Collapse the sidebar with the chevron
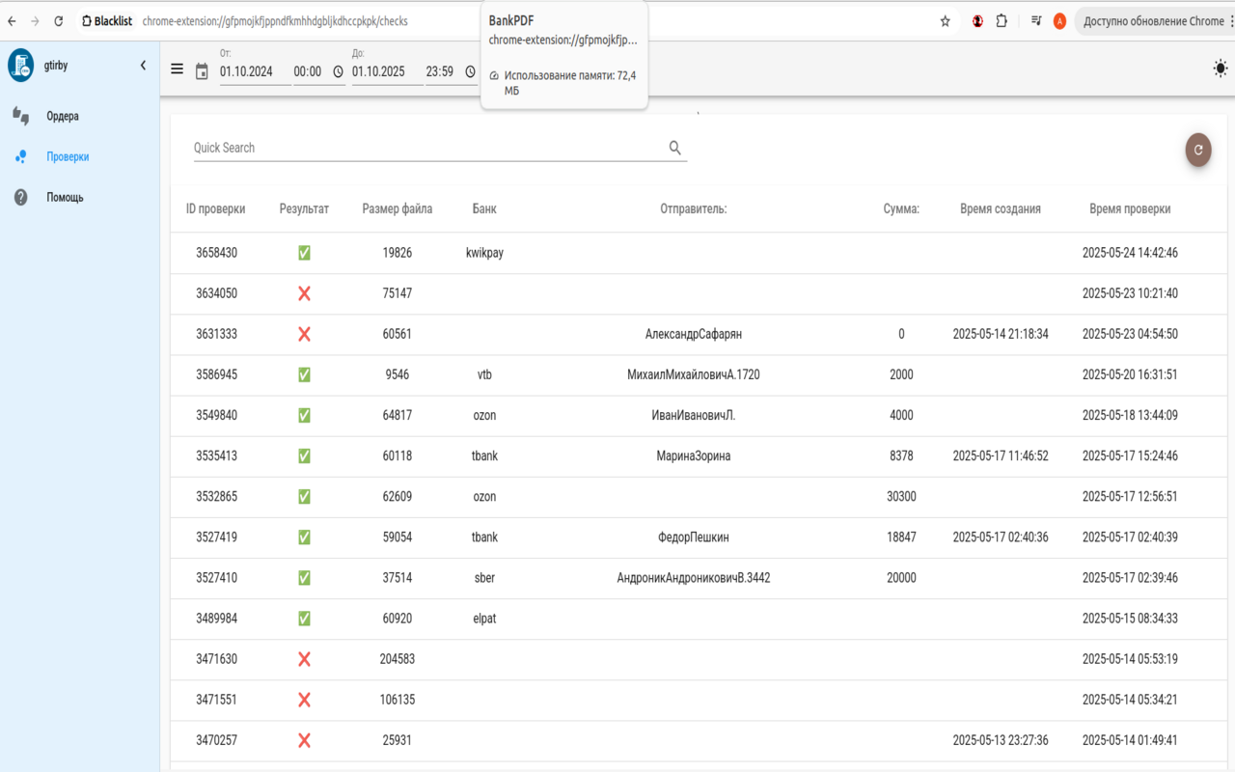1235x772 pixels. [142, 65]
